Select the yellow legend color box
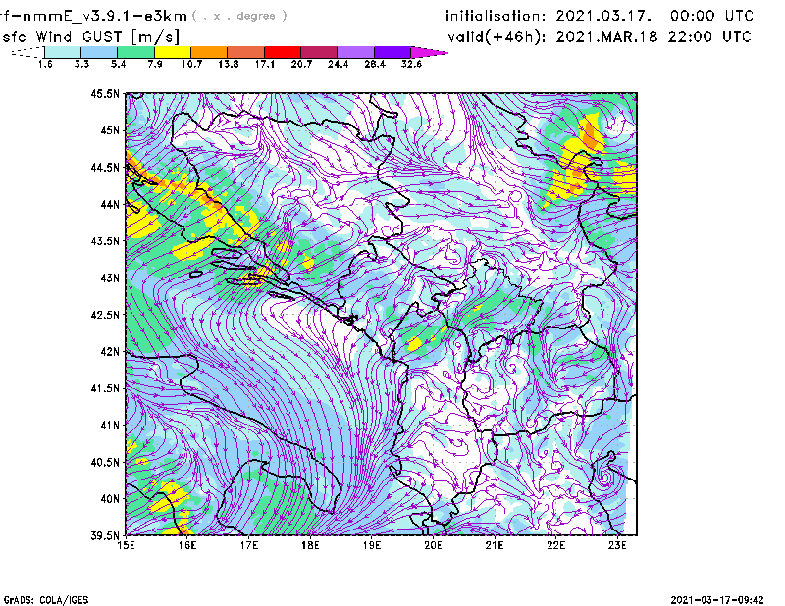 point(173,52)
